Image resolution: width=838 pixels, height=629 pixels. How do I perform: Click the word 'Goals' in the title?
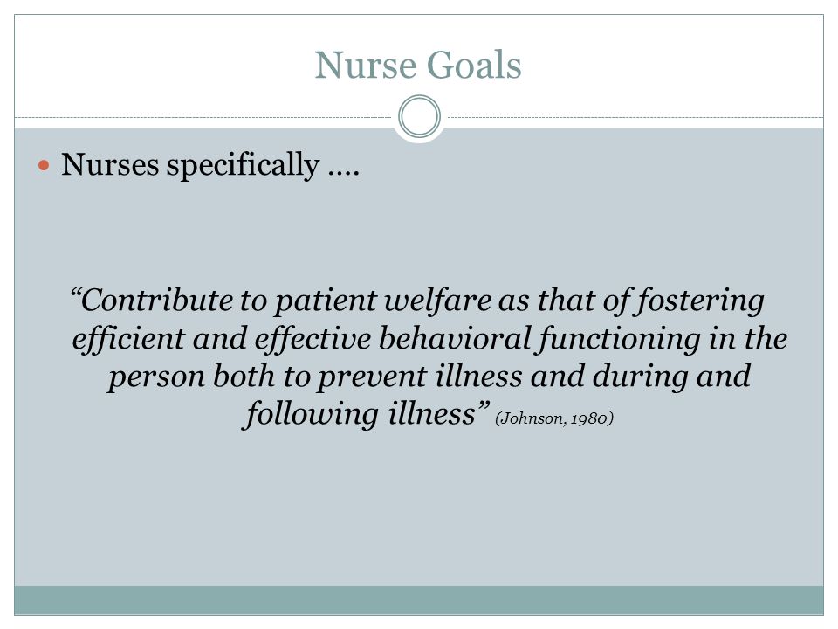coord(474,66)
